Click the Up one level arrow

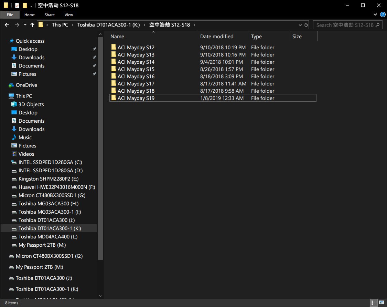pyautogui.click(x=32, y=25)
